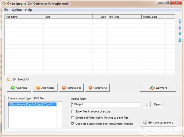Open the output folder with Open button
Viewport: 184px width, 137px height.
[157, 104]
